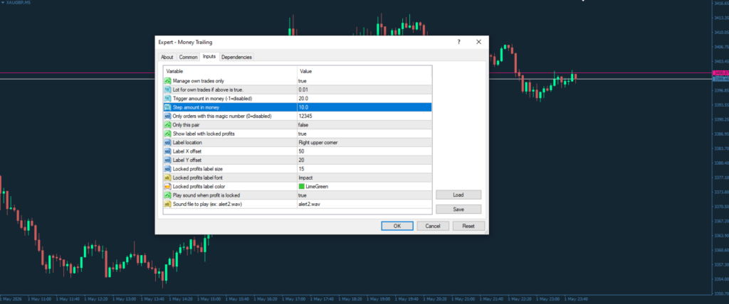Click the Label location row icon
This screenshot has width=729, height=304.
click(x=167, y=143)
